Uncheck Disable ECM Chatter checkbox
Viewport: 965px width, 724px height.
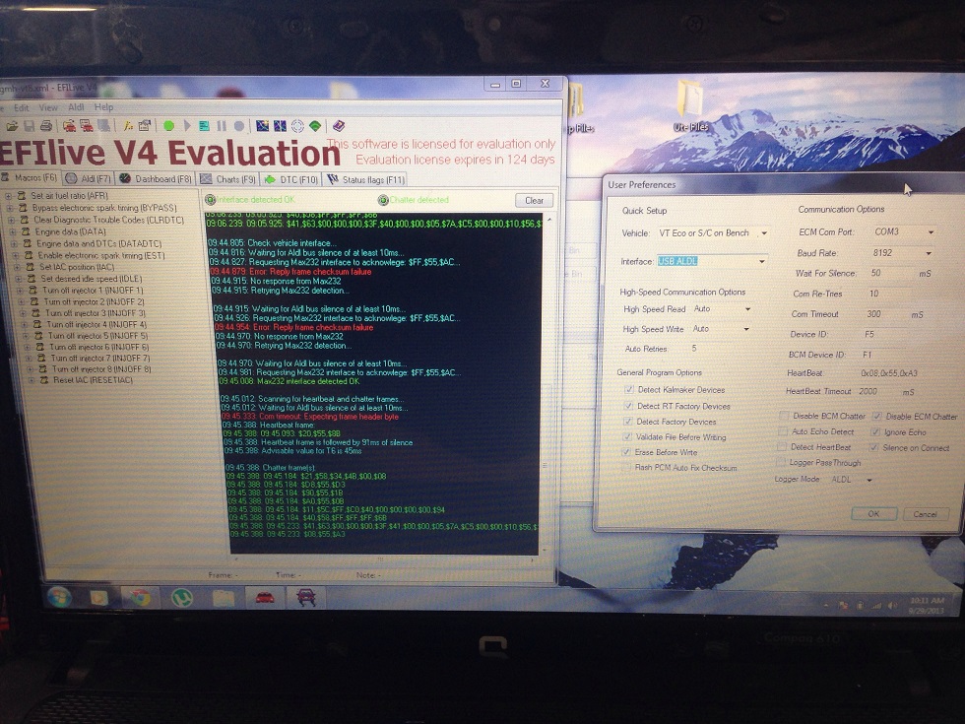tap(877, 416)
